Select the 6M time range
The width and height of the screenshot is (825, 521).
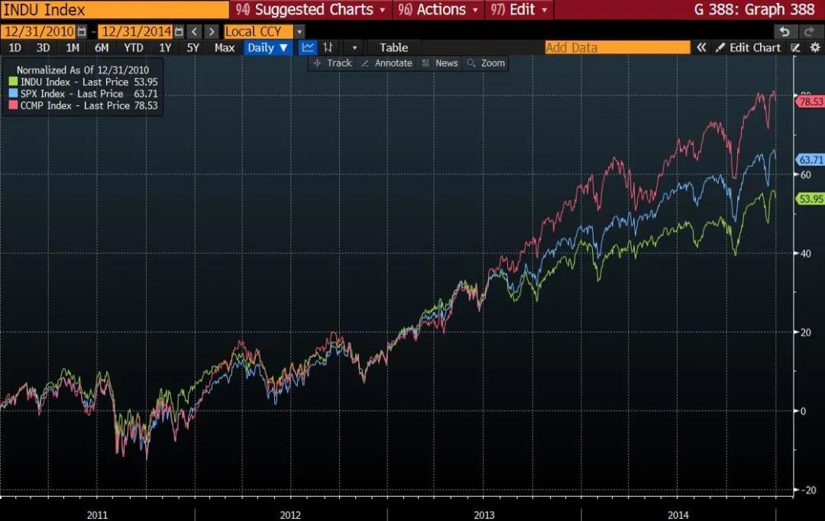pos(102,48)
